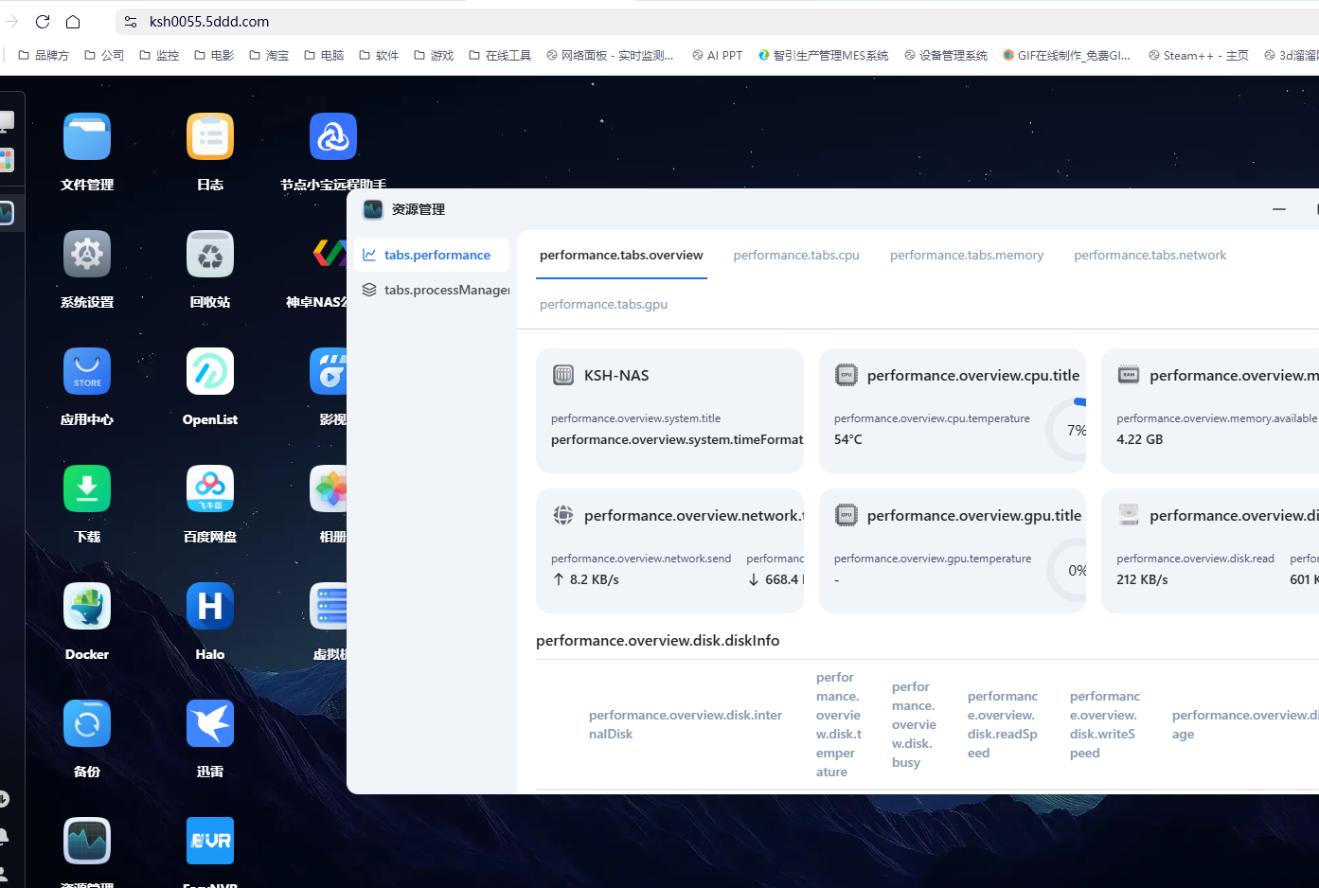Open the 文件管理 file manager icon
Image resolution: width=1319 pixels, height=888 pixels.
87,137
